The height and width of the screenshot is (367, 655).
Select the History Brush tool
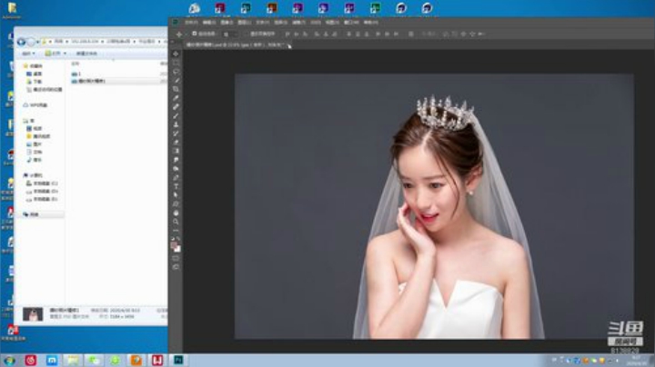176,134
